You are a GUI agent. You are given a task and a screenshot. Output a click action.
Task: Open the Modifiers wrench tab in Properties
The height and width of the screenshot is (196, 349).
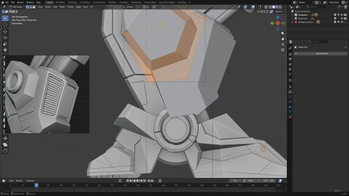290,92
